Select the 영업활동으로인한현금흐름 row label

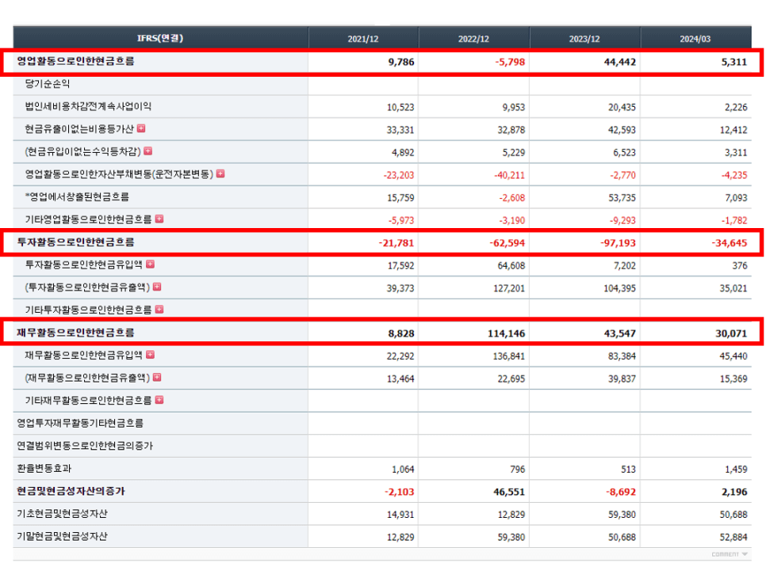pyautogui.click(x=75, y=61)
